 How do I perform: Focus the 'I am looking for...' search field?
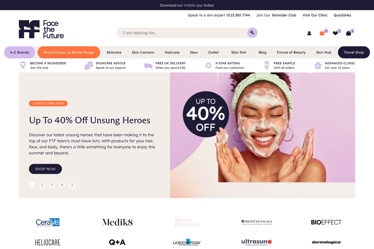pyautogui.click(x=182, y=33)
